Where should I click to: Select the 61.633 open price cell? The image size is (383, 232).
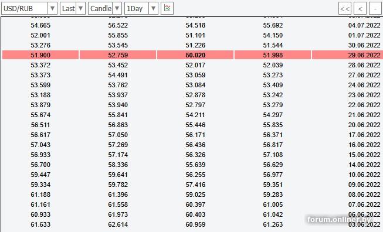(40, 224)
